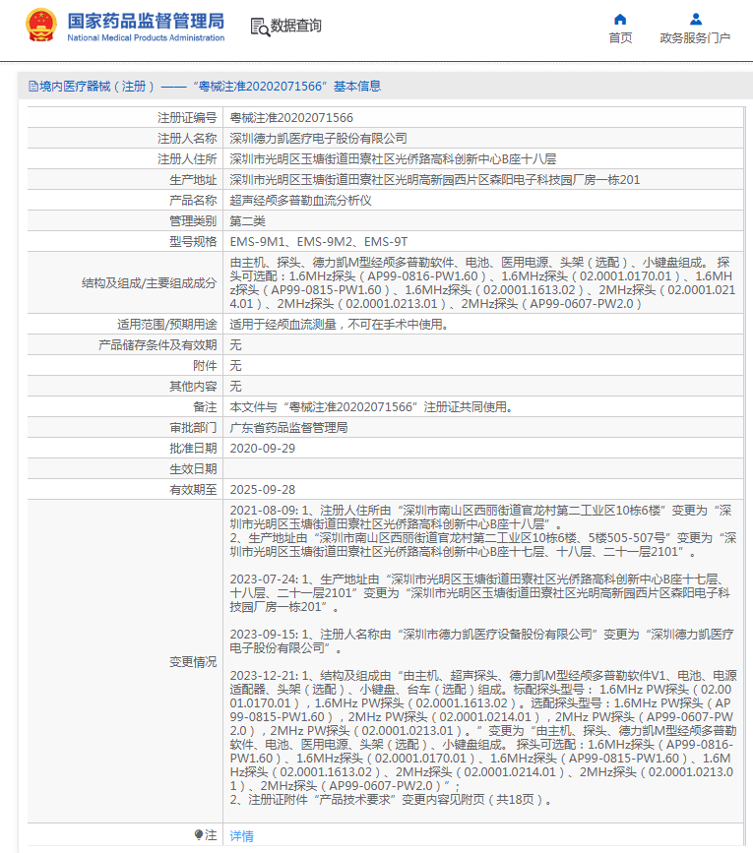
Task: Click the 注册证编号 row label
Action: coord(187,117)
